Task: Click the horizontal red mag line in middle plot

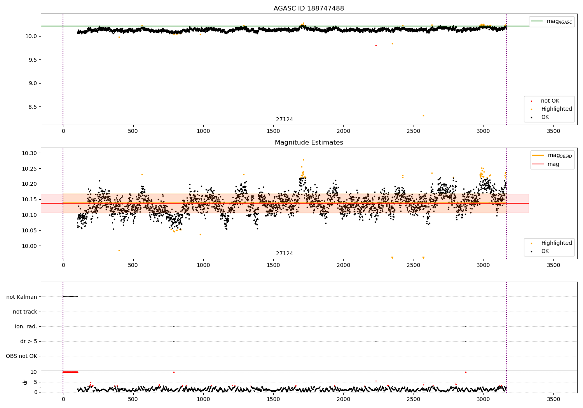Action: [x=285, y=203]
